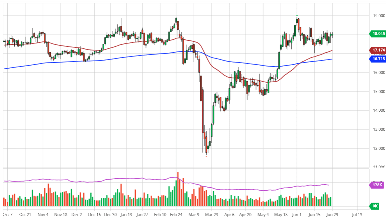Viewport: 387px width, 219px height.
Task: Click the 16.000 price axis label
Action: pos(378,73)
